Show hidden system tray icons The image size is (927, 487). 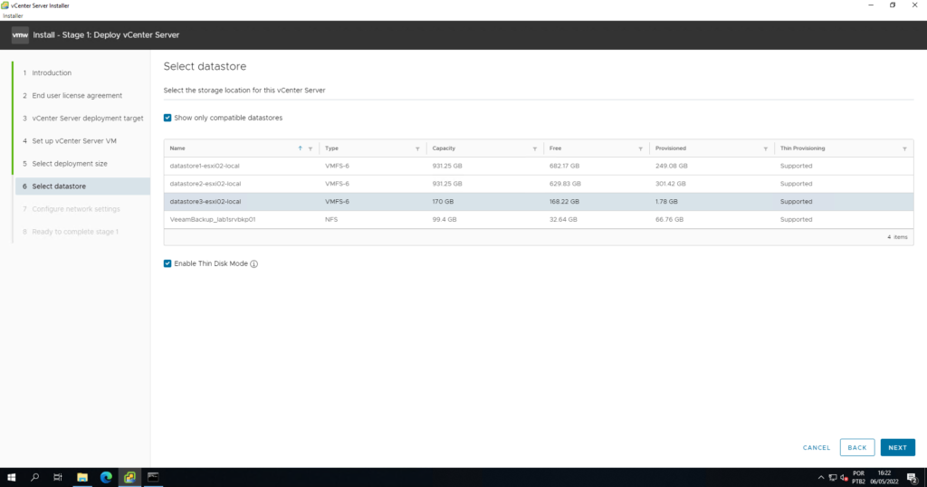click(820, 478)
